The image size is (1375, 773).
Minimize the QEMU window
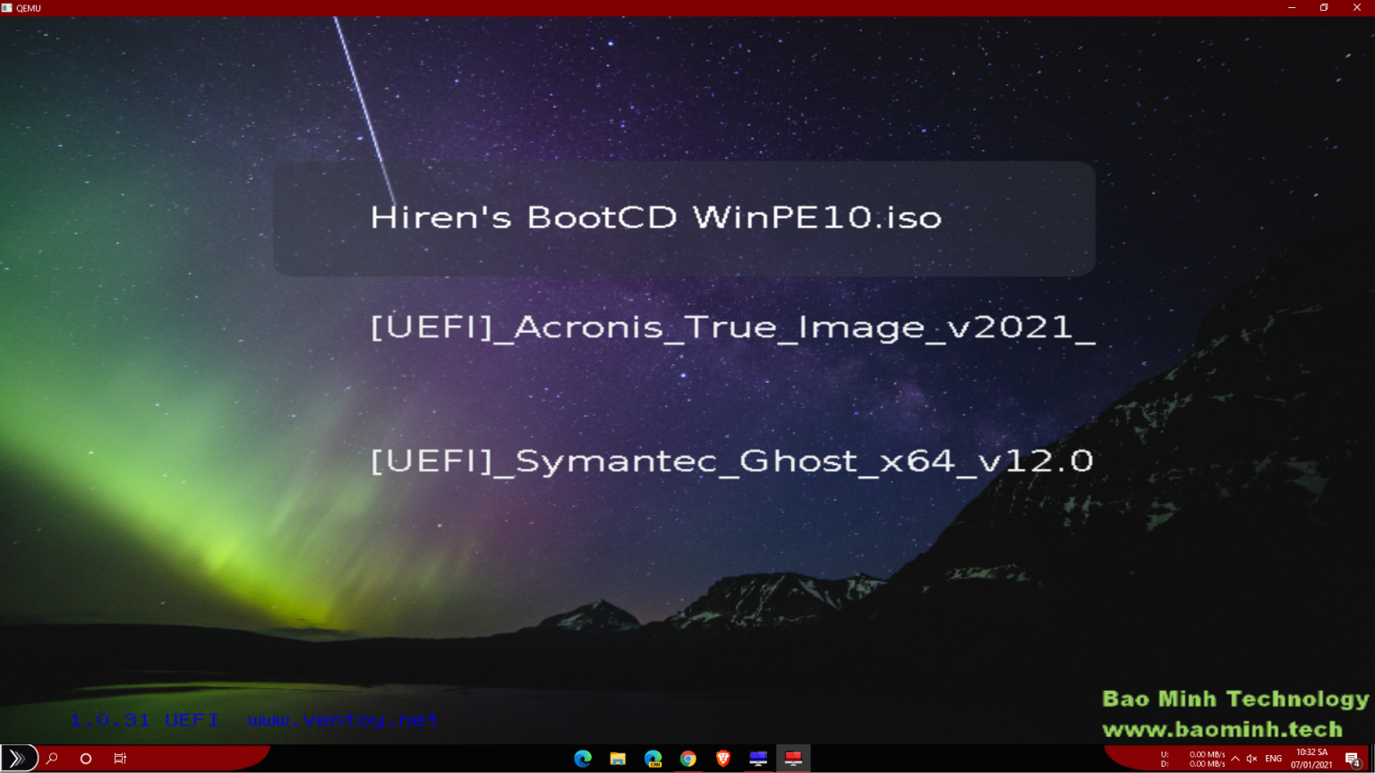[1292, 8]
